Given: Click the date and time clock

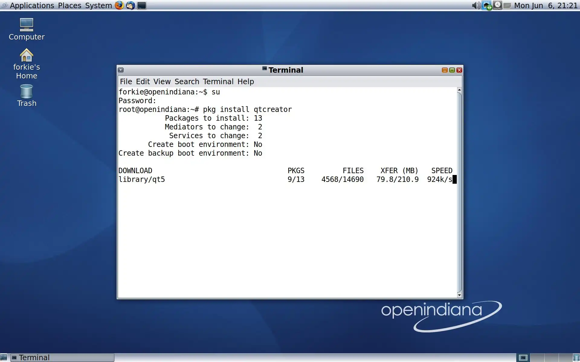Looking at the screenshot, I should pyautogui.click(x=546, y=5).
